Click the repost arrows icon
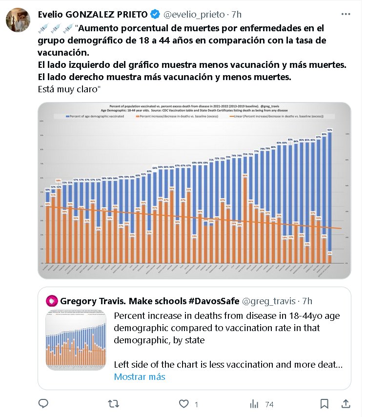Image resolution: width=367 pixels, height=417 pixels. pos(113,404)
